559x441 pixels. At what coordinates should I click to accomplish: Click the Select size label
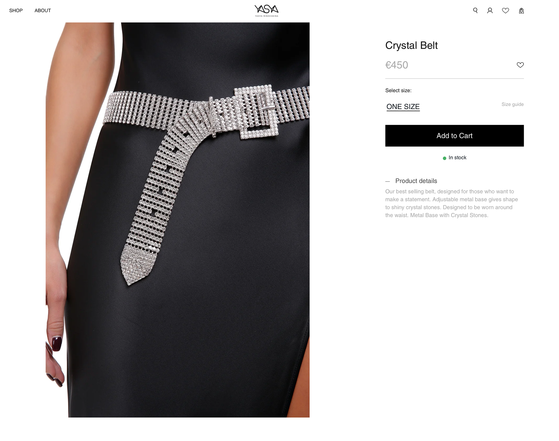click(x=398, y=91)
